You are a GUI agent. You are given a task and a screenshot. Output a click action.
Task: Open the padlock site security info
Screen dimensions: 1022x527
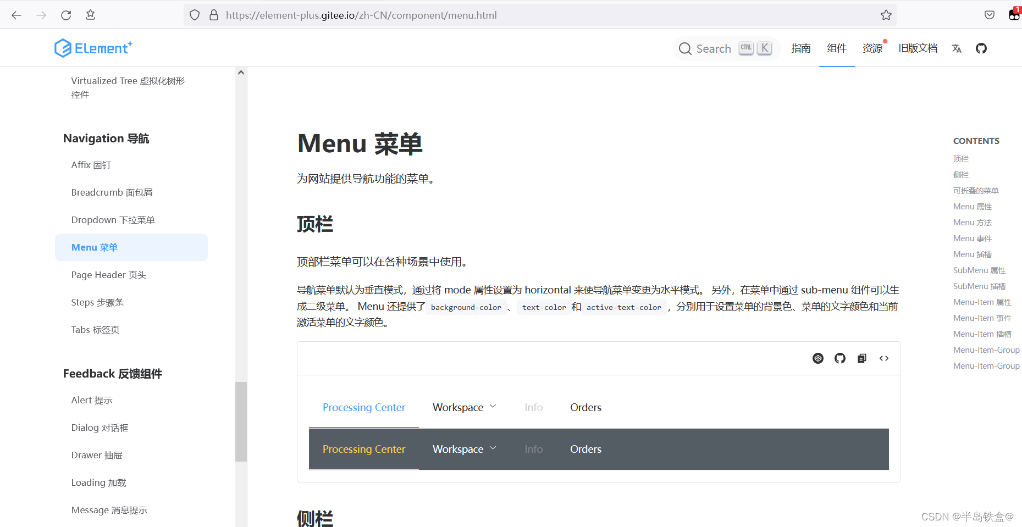click(x=214, y=15)
